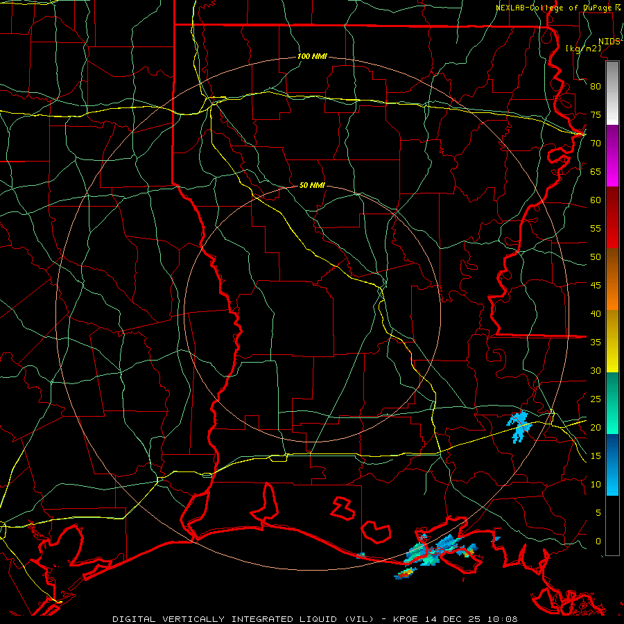
Task: Select the 20 value on the scale
Action: [x=596, y=427]
